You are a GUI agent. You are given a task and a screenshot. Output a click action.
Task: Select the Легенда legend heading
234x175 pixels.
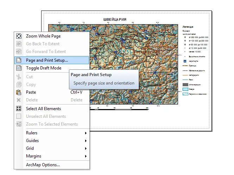point(188,27)
